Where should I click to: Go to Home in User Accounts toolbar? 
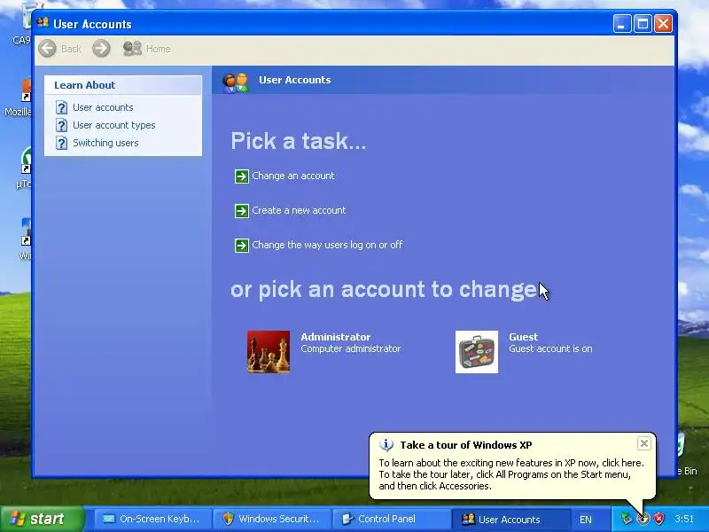147,49
